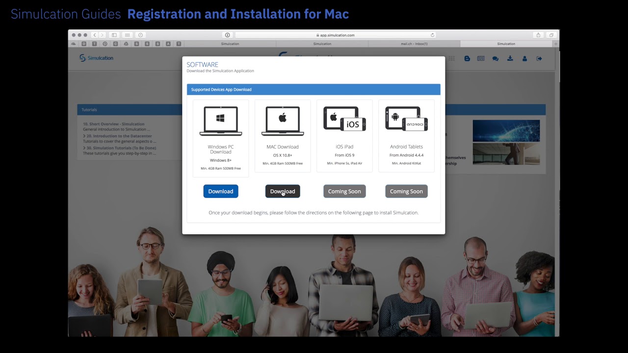Open the Google Drive pinned tab

[126, 44]
